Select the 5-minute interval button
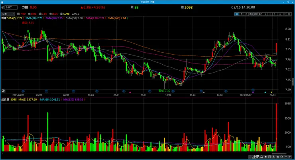Image resolution: width=295 pixels, height=160 pixels. [275, 14]
